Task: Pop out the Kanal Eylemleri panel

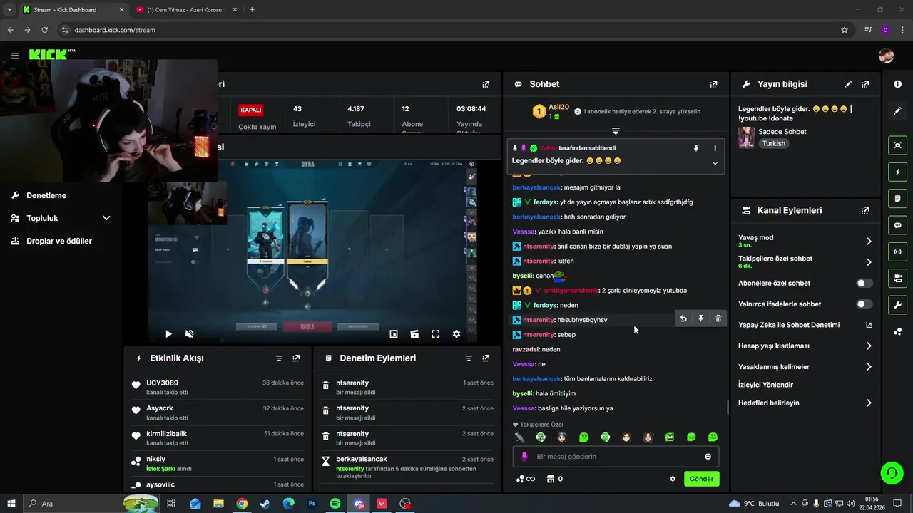Action: 865,211
